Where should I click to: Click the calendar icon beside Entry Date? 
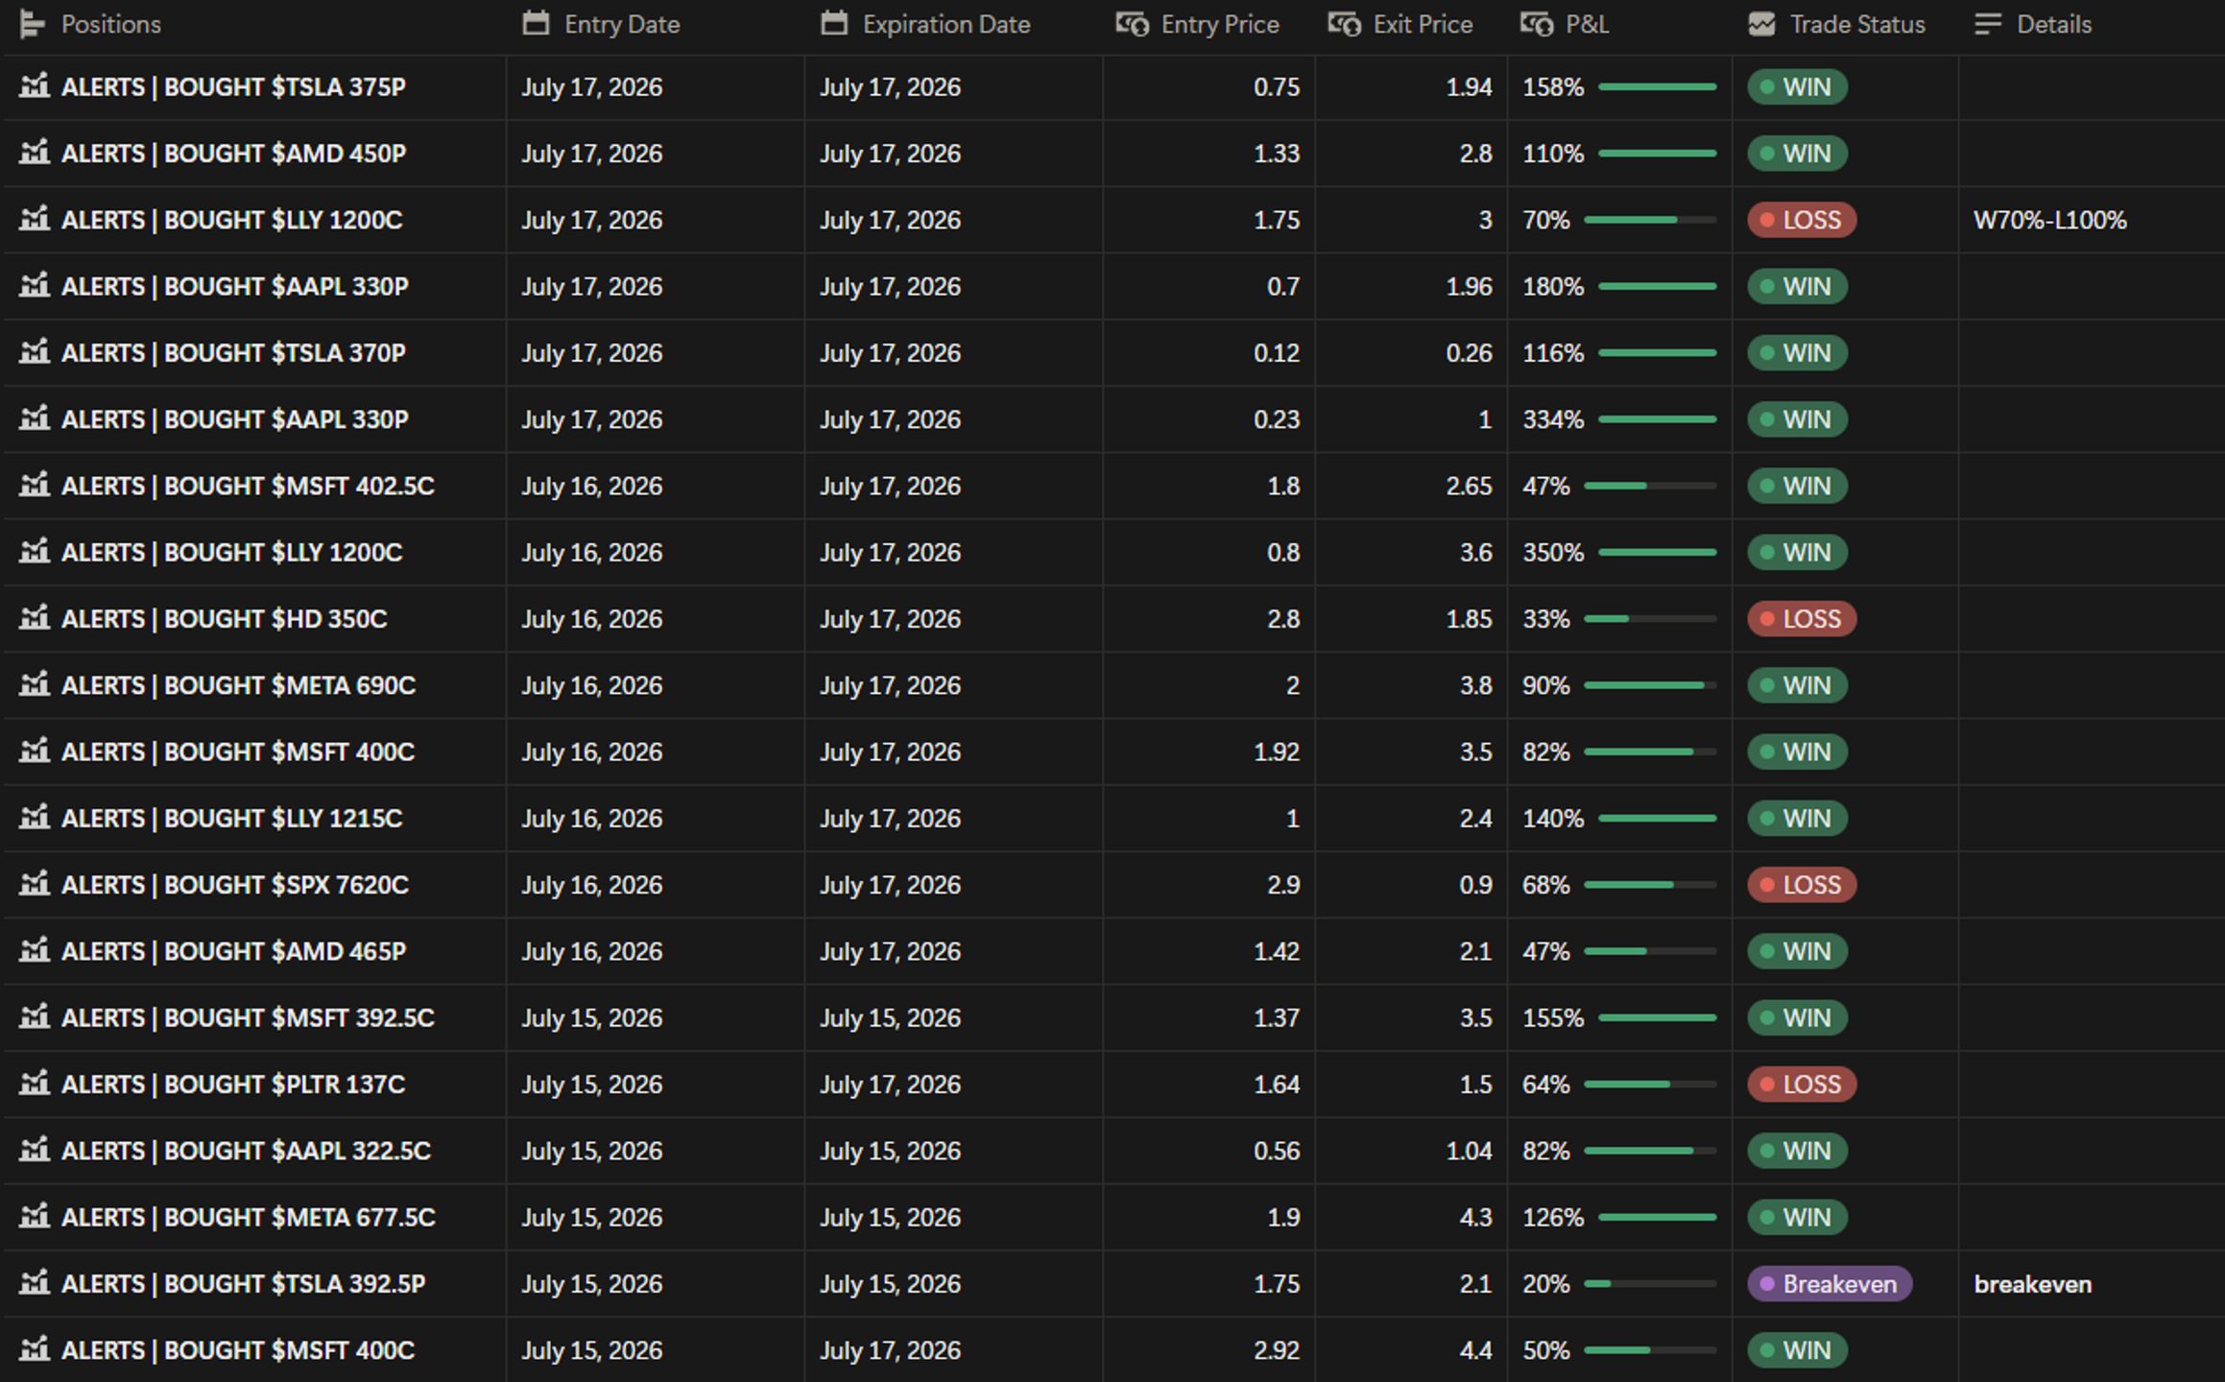click(536, 23)
